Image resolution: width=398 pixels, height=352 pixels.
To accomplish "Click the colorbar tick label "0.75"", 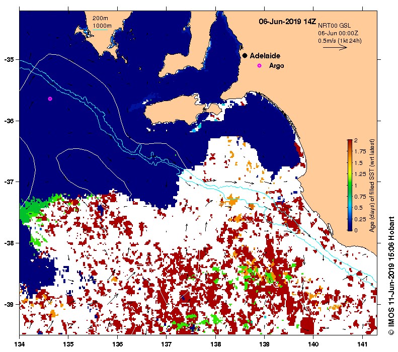I will (360, 197).
